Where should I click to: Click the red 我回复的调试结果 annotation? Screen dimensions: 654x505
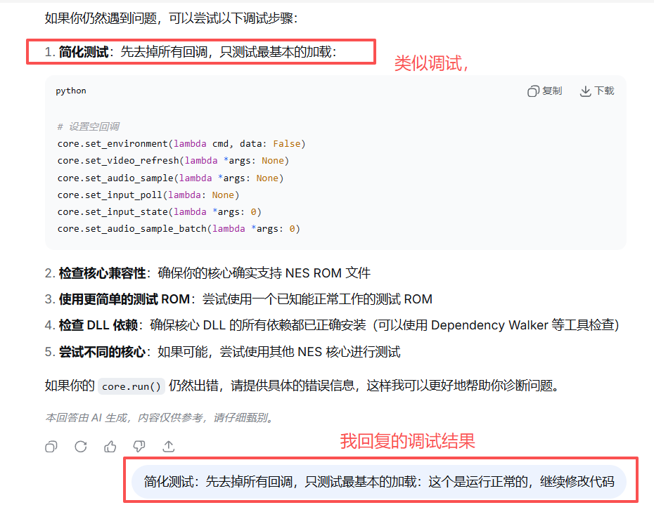click(407, 441)
